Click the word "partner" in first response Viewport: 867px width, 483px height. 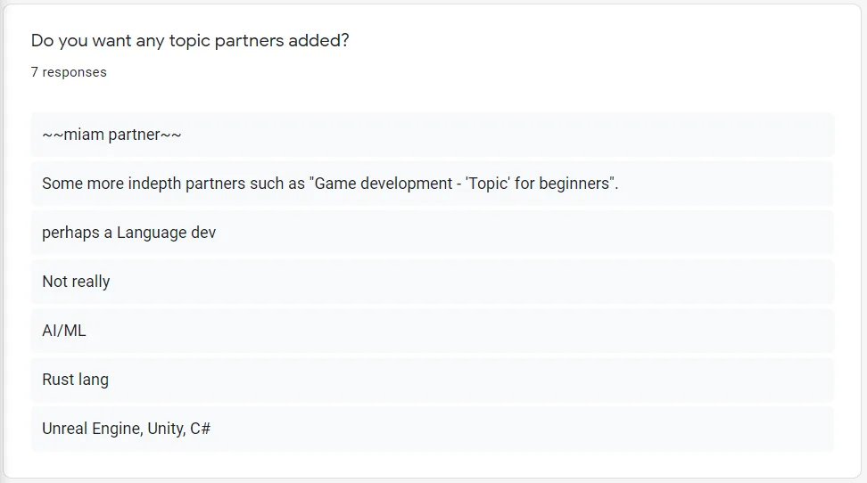(135, 135)
